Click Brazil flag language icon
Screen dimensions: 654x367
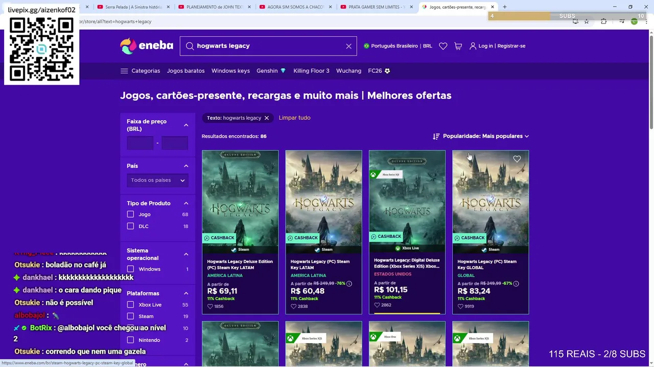366,46
